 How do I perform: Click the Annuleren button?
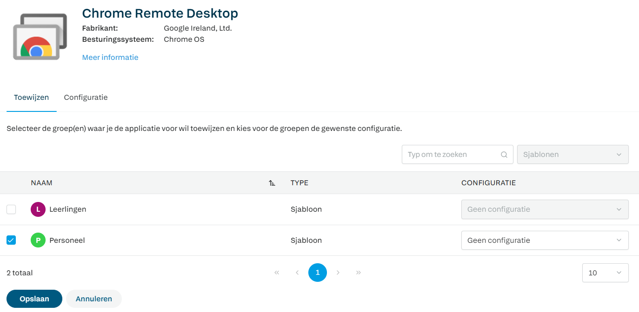tap(94, 299)
